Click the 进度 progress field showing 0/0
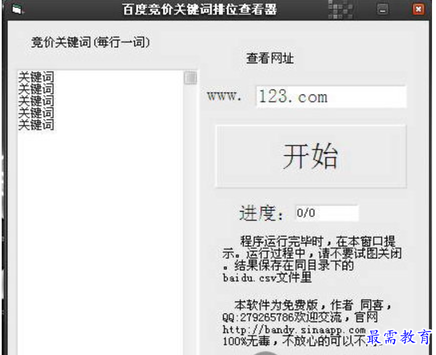Screen dimensions: 436x355 [x=327, y=213]
